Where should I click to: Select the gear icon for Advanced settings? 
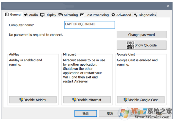click(x=113, y=15)
